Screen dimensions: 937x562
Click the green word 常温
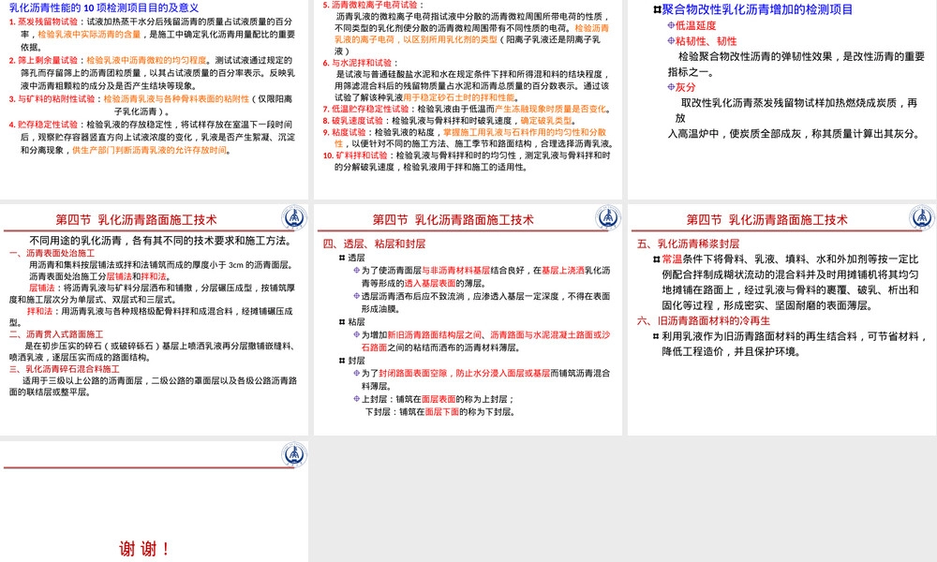click(x=672, y=259)
